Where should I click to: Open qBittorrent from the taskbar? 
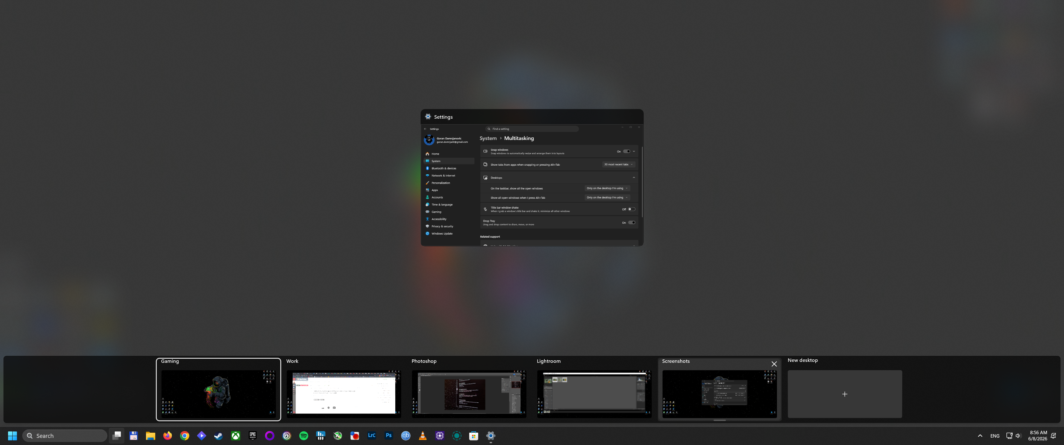click(x=405, y=435)
